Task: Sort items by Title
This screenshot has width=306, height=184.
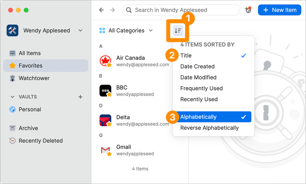Action: click(x=186, y=56)
